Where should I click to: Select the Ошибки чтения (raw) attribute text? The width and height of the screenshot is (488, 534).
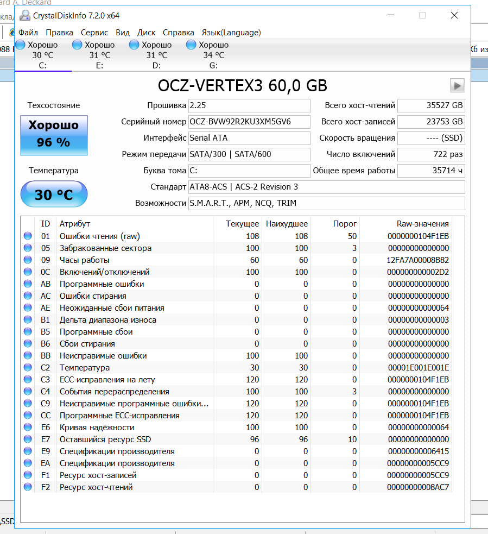(x=100, y=236)
